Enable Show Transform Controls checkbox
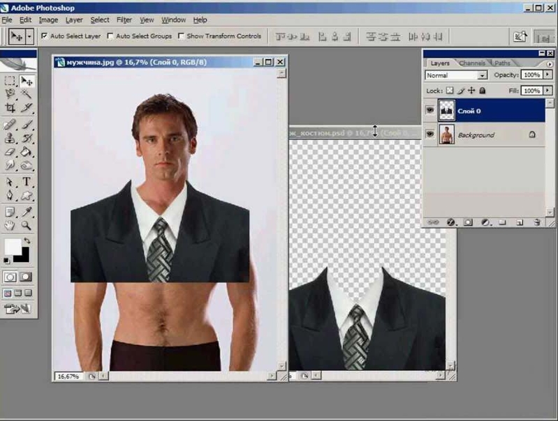 click(182, 36)
